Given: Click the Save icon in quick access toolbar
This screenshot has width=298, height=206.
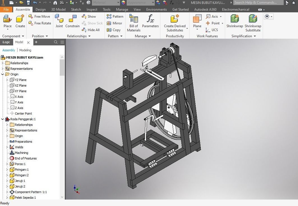Looking at the screenshot, I should pyautogui.click(x=28, y=3).
